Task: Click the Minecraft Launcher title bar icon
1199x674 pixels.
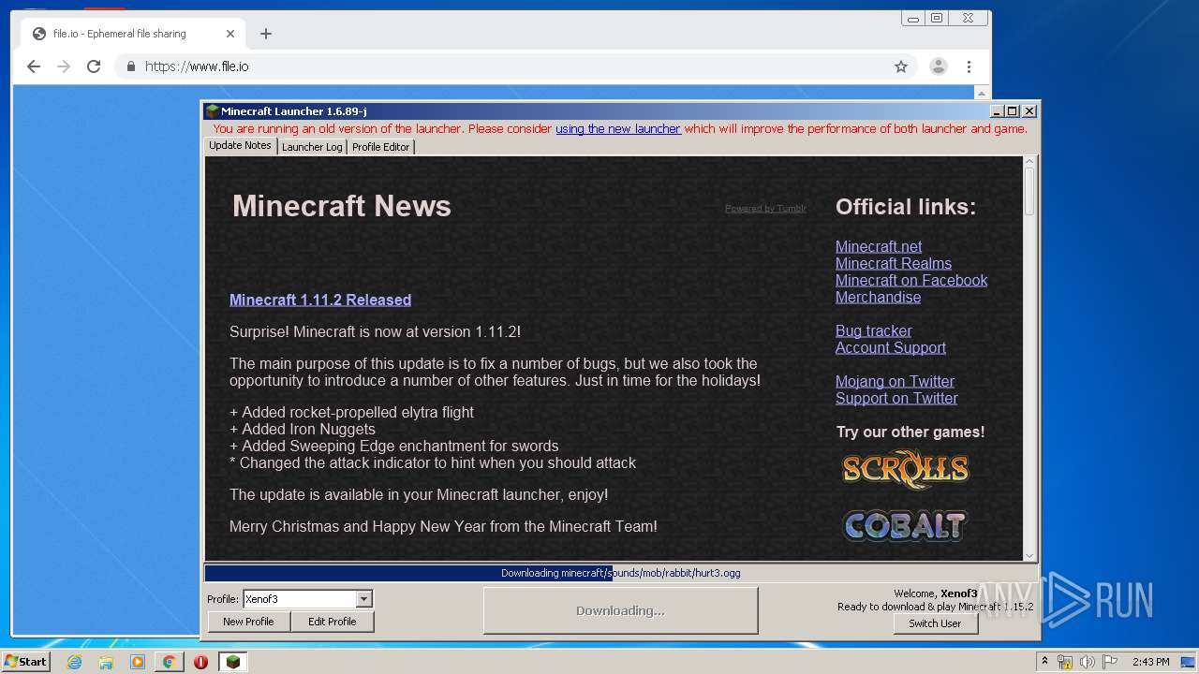Action: [213, 111]
